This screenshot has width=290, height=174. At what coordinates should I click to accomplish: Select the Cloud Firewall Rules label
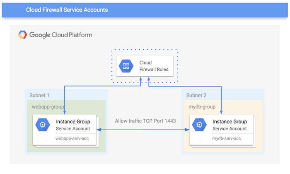click(x=154, y=66)
